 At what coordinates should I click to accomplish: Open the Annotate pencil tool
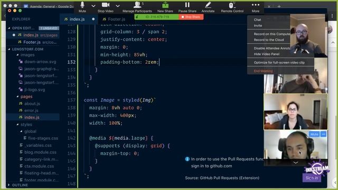[208, 5]
